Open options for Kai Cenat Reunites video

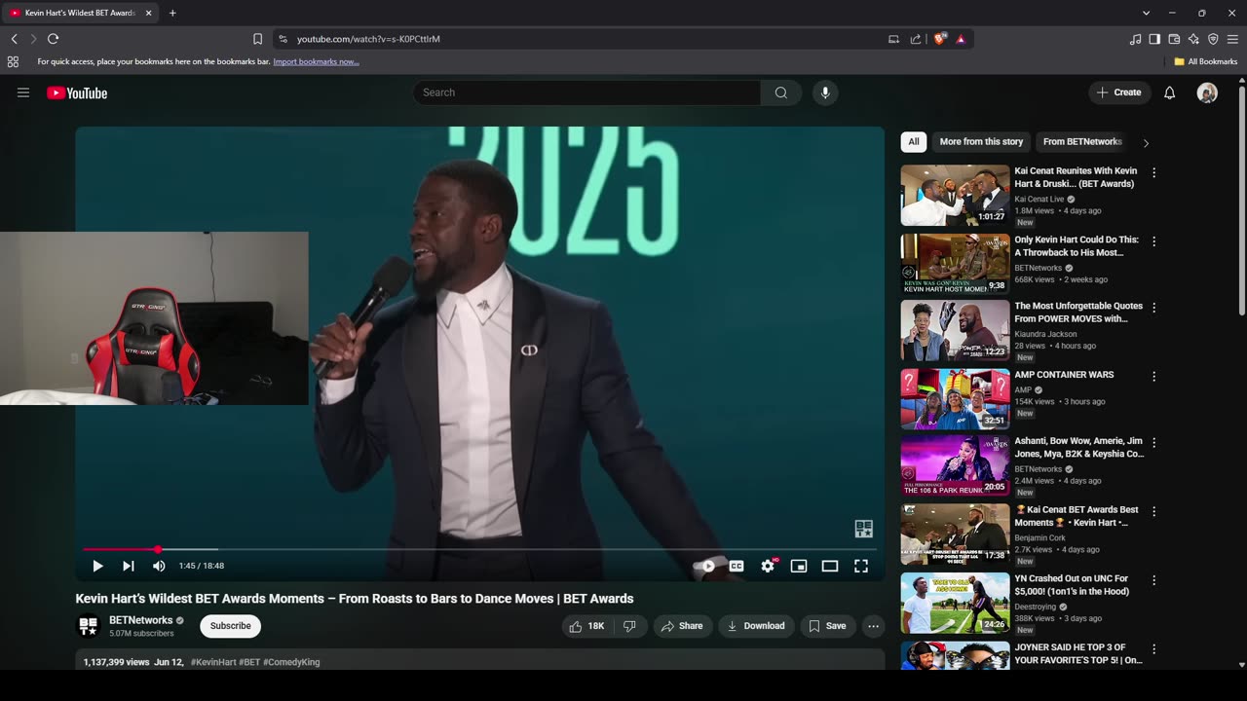click(1154, 172)
